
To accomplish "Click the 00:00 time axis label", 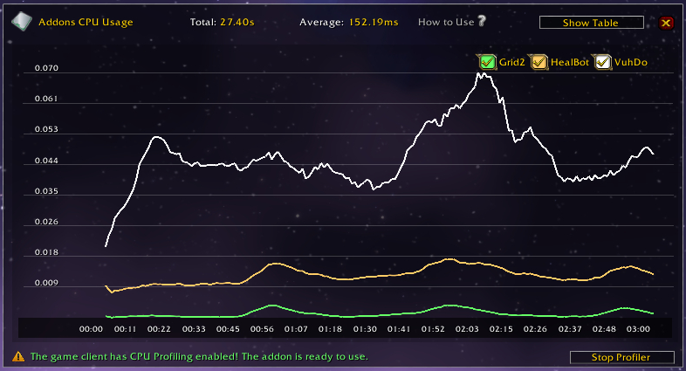I will 91,329.
